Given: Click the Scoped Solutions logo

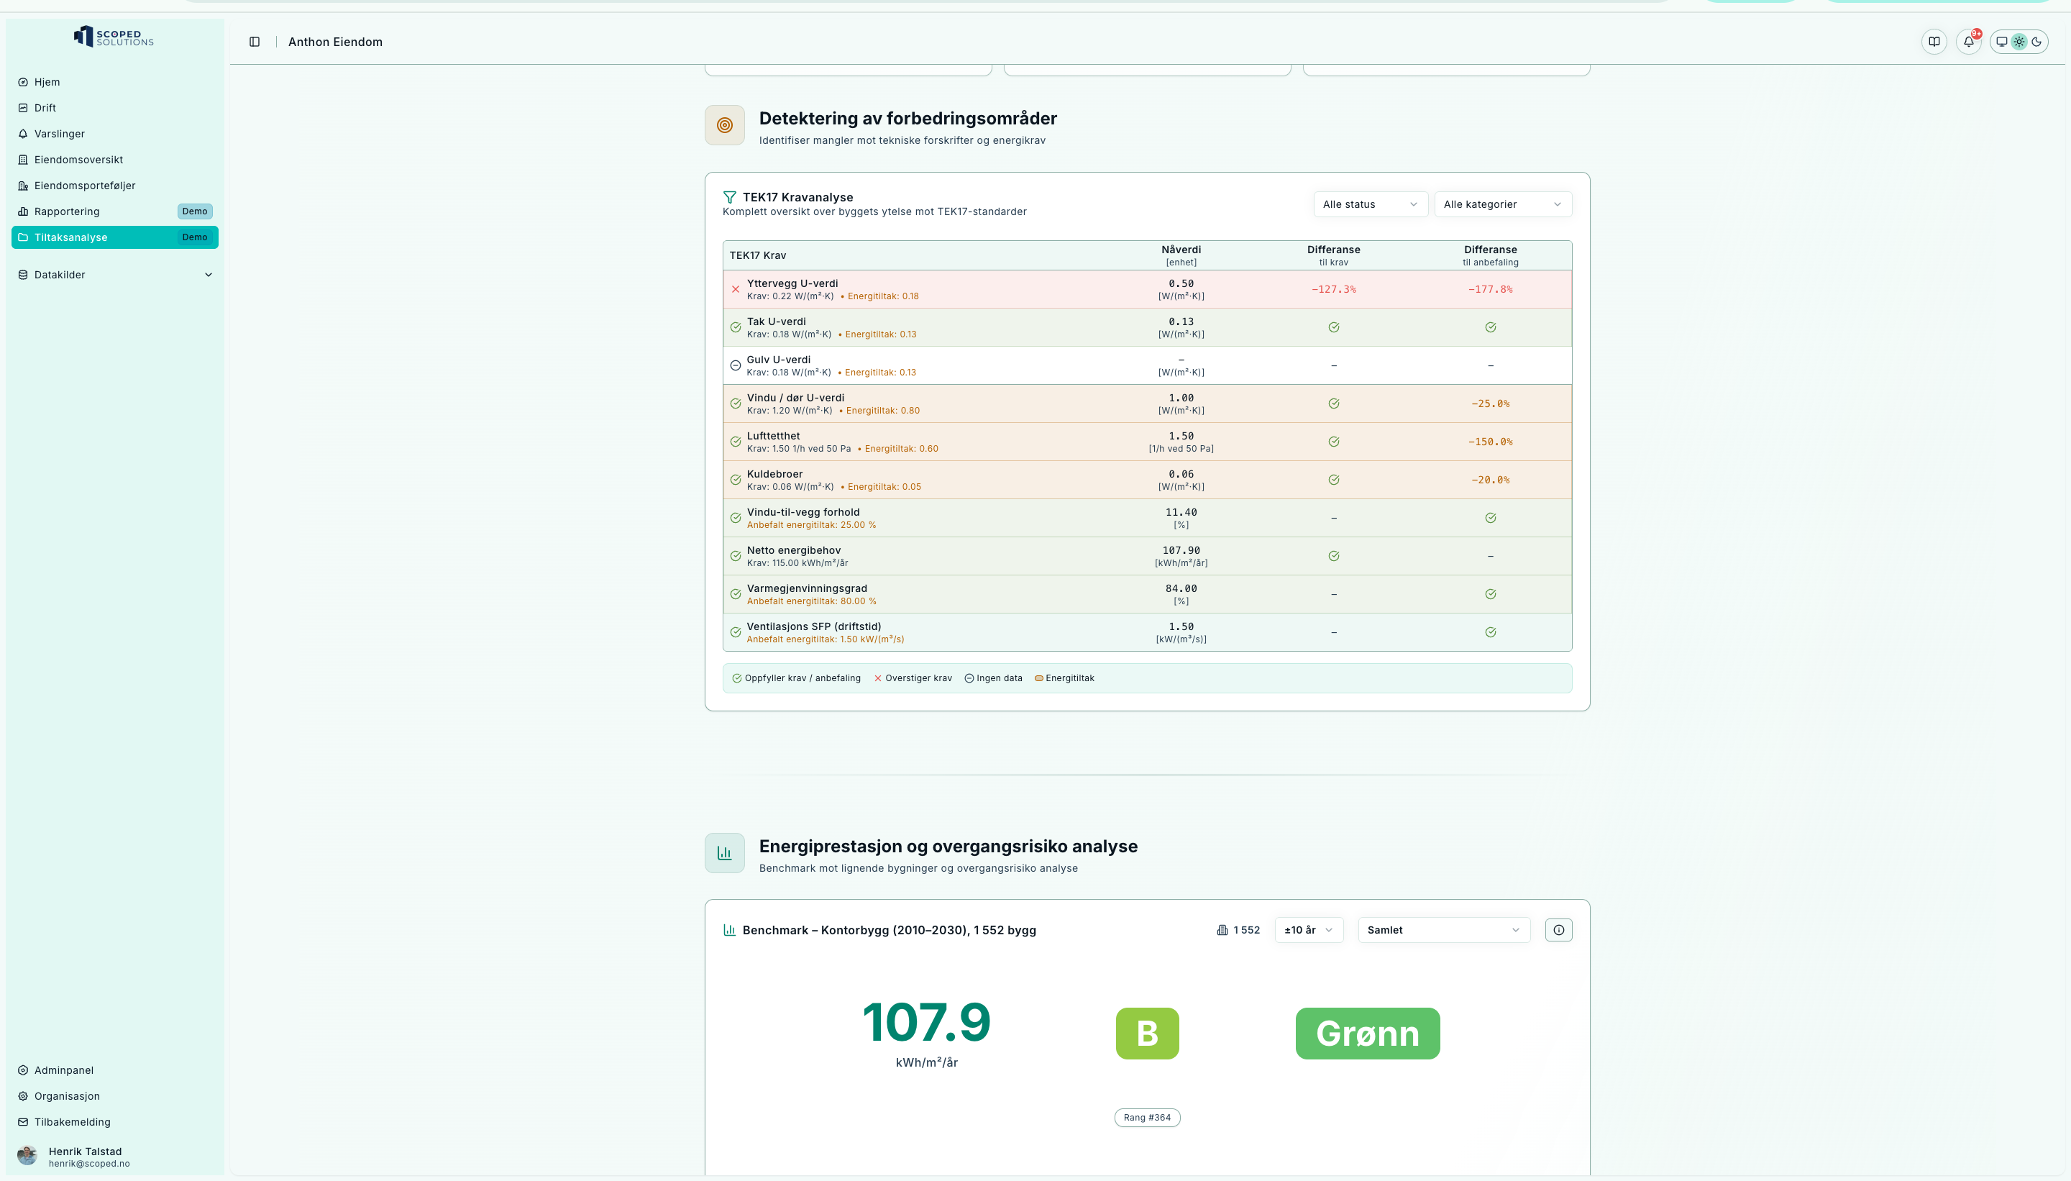Looking at the screenshot, I should click(114, 37).
